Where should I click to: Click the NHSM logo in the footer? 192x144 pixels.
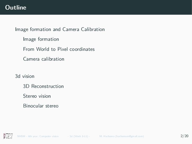tap(8, 136)
